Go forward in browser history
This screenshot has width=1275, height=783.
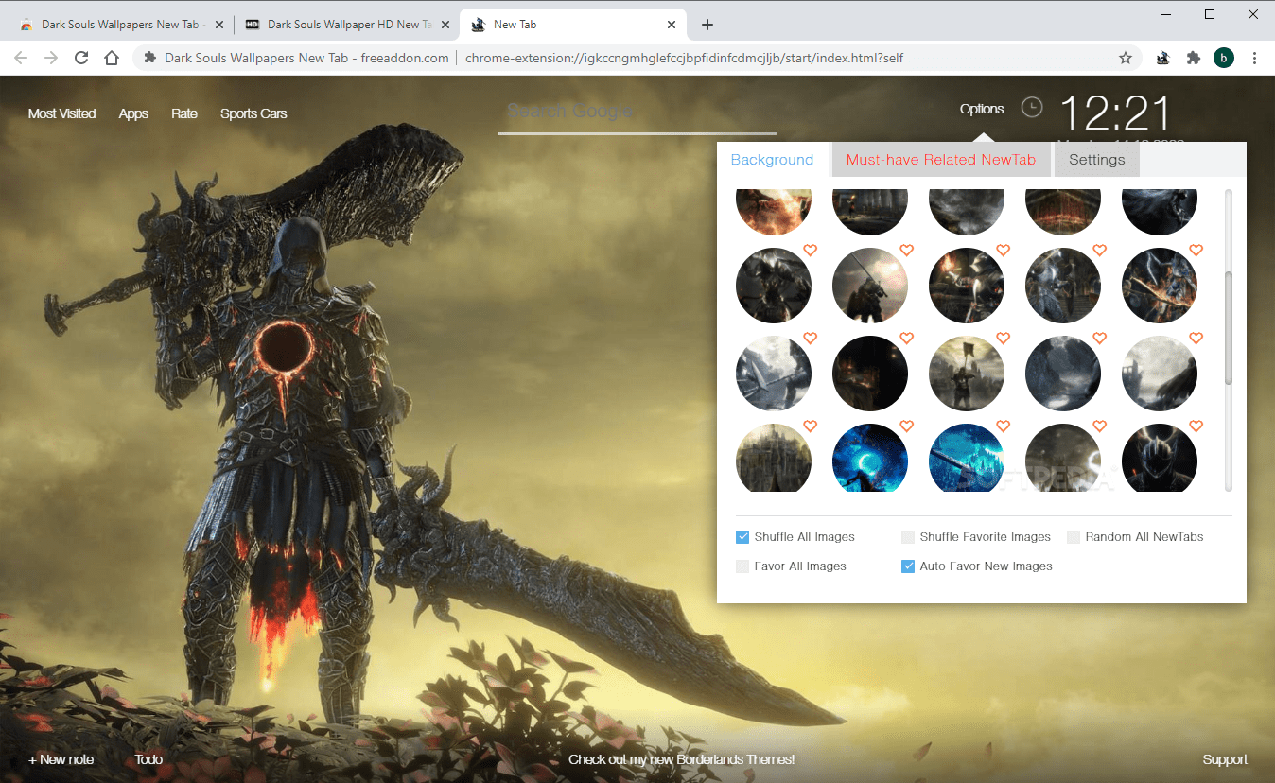click(x=51, y=58)
